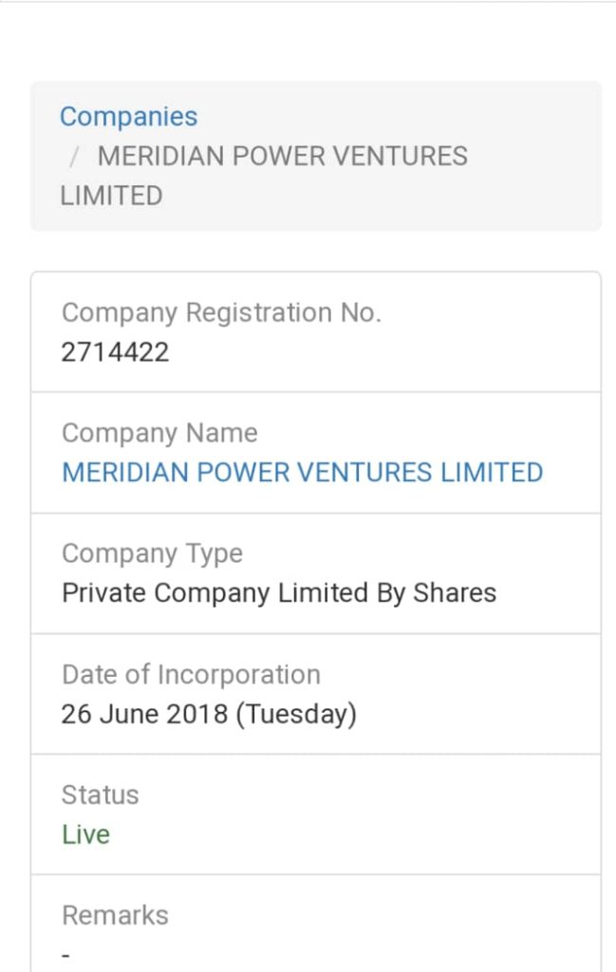This screenshot has width=616, height=972.
Task: Click the Company Name label
Action: click(x=159, y=433)
